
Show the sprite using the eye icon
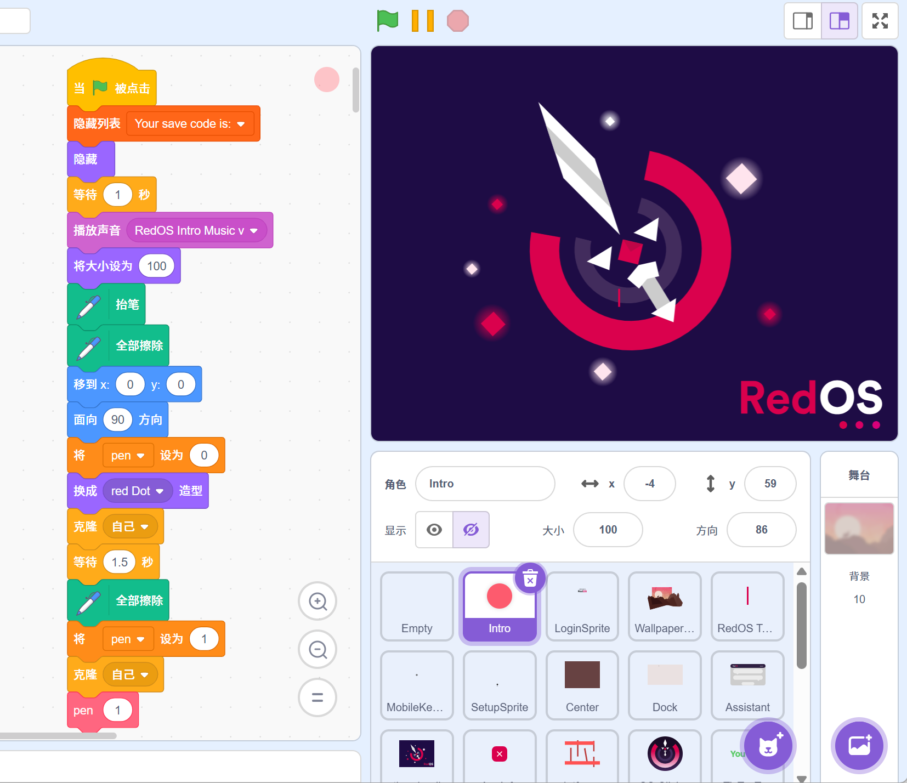(x=434, y=530)
